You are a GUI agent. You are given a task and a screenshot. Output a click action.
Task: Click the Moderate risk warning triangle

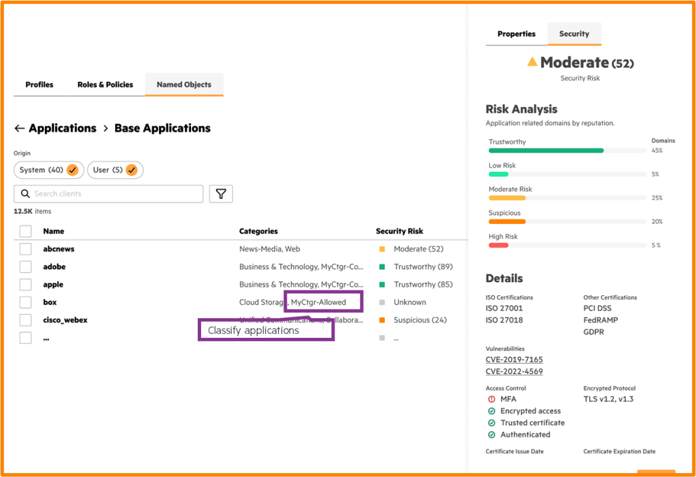(x=532, y=62)
